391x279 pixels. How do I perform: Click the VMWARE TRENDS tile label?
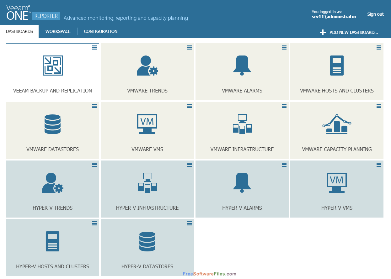(147, 91)
